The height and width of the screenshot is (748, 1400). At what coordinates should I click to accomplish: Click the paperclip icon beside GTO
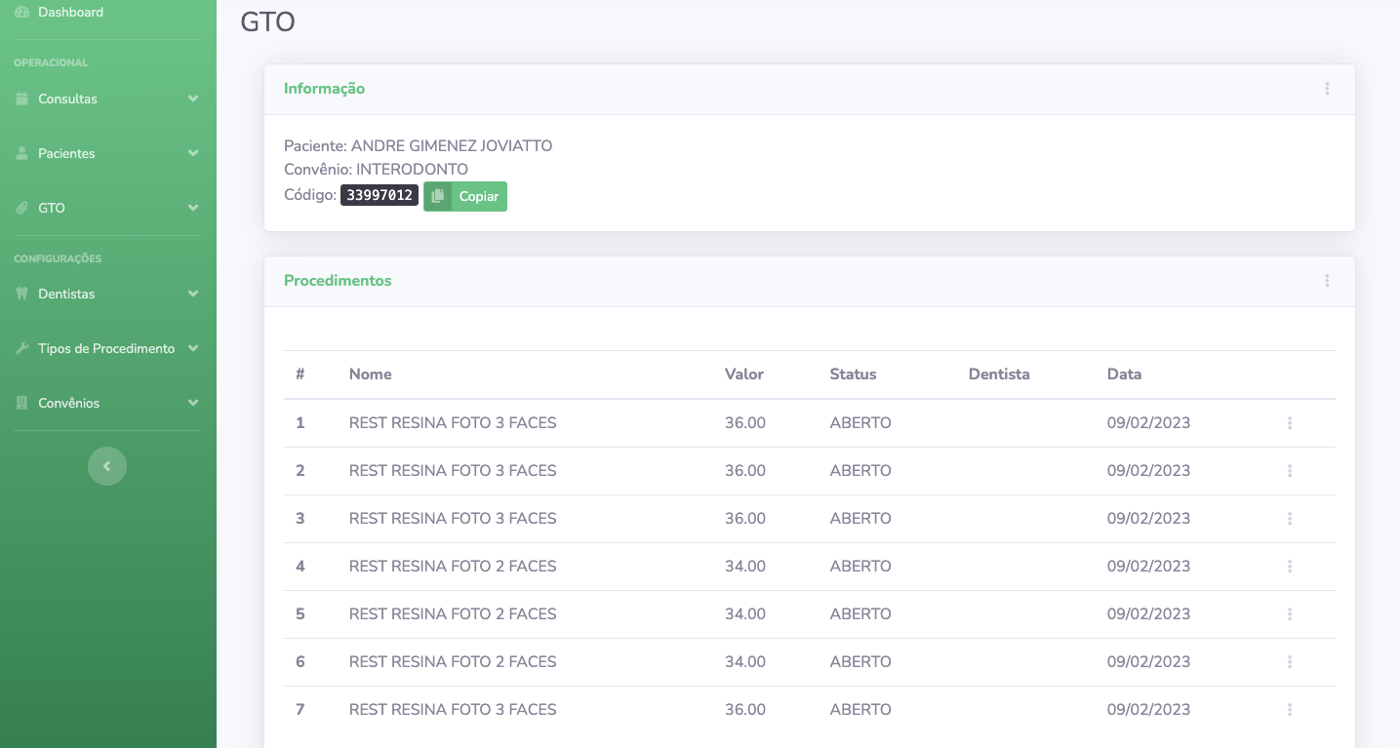coord(22,208)
